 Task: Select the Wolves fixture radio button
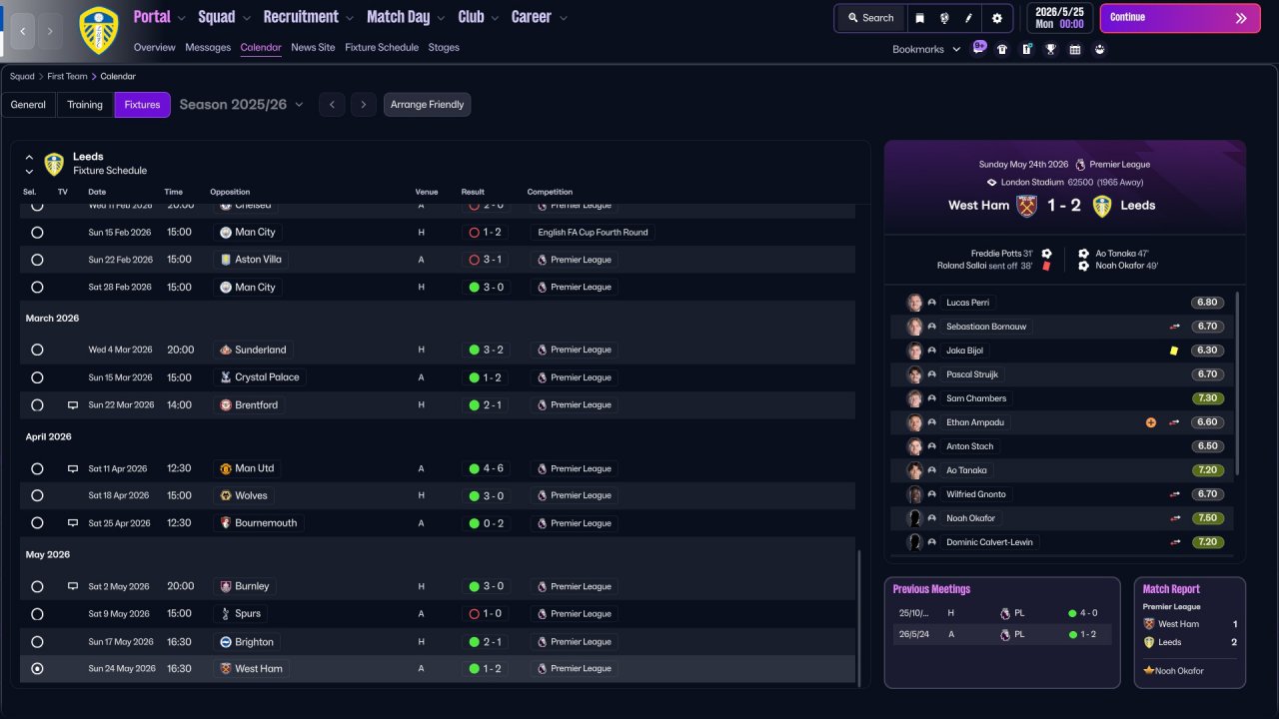pos(37,495)
